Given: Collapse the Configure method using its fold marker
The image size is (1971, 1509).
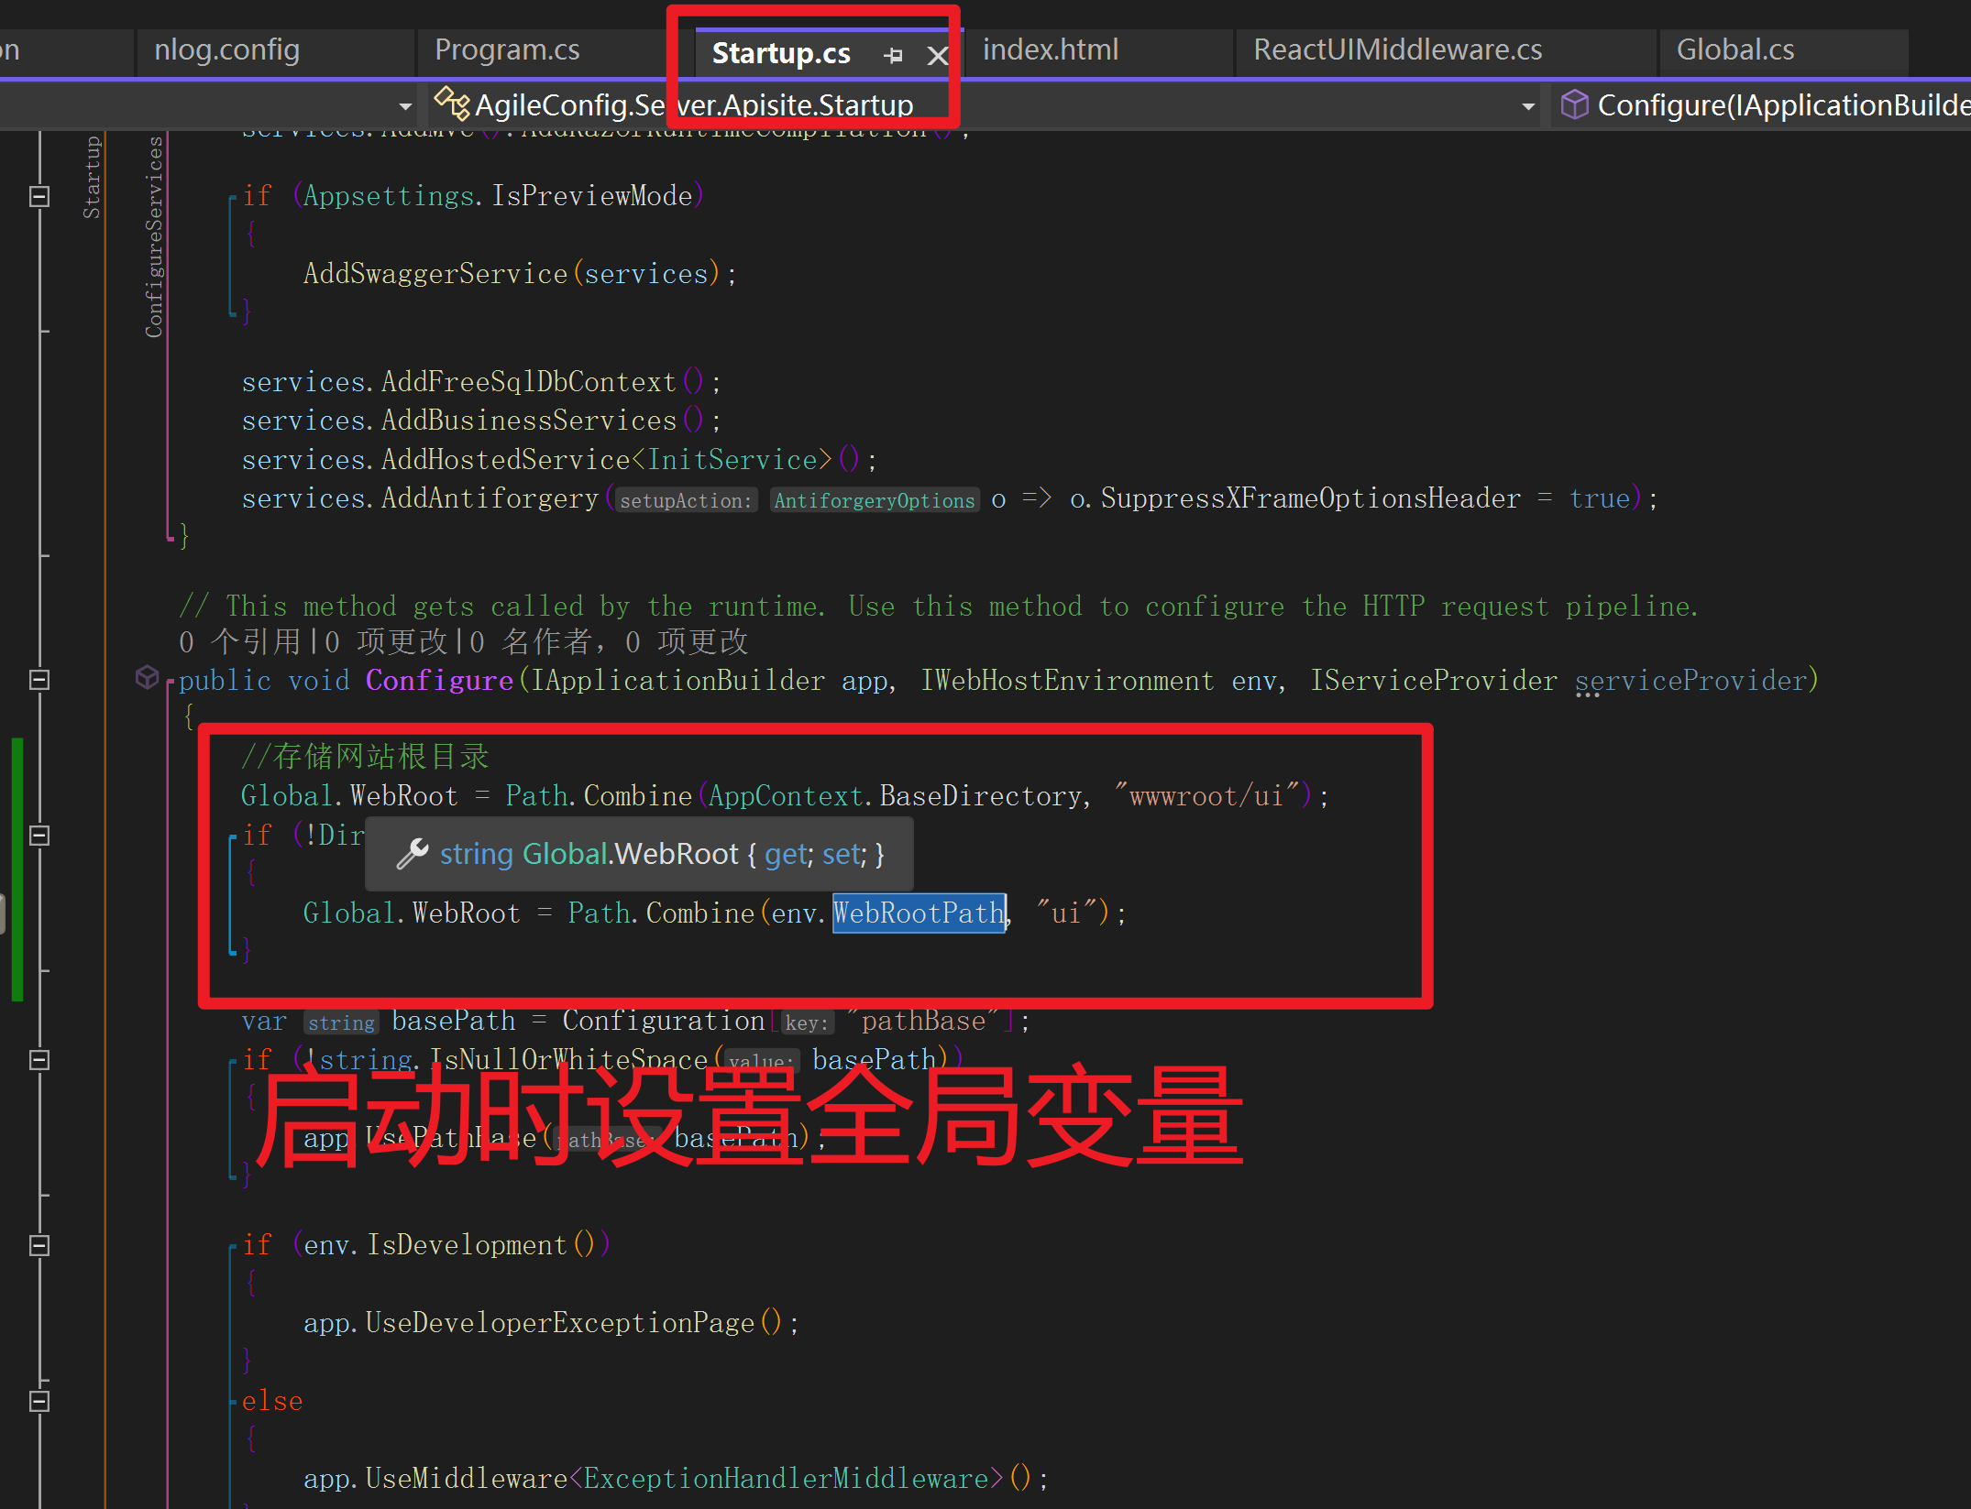Looking at the screenshot, I should [39, 680].
